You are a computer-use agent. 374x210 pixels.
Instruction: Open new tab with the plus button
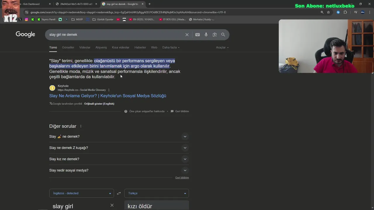click(150, 4)
